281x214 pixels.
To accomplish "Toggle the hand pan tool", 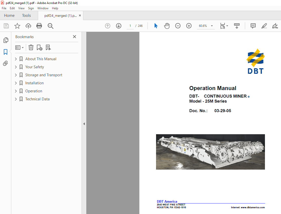I will click(x=167, y=26).
